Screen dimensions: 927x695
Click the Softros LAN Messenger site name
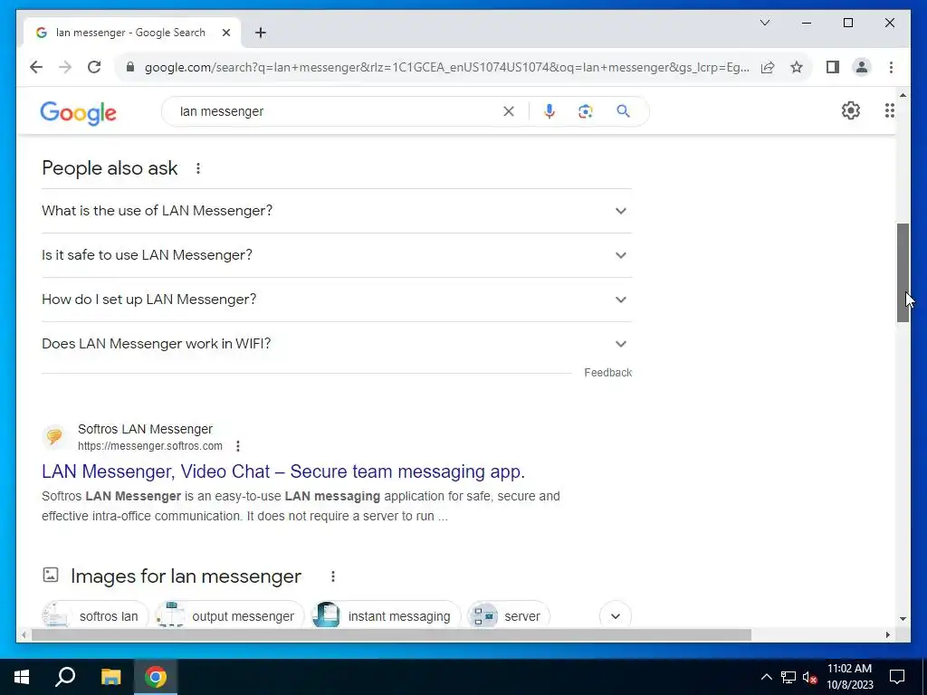(x=145, y=429)
